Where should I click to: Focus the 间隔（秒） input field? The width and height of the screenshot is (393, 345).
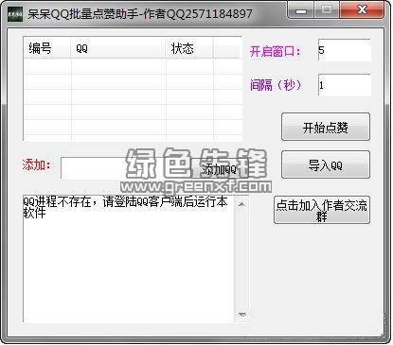point(345,85)
